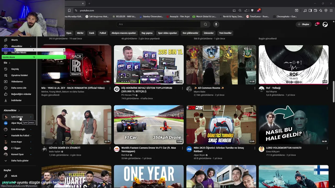Toggle the browser sidebar panel icon

[x=310, y=10]
